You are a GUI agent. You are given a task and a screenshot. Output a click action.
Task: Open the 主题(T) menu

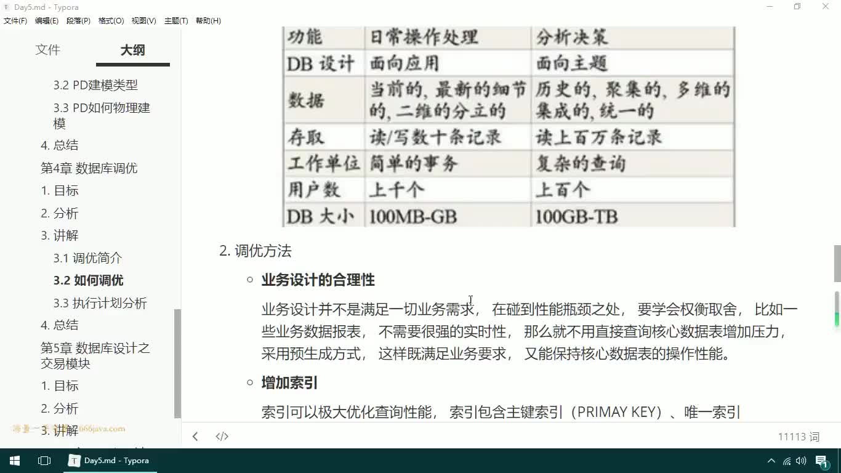(x=176, y=21)
